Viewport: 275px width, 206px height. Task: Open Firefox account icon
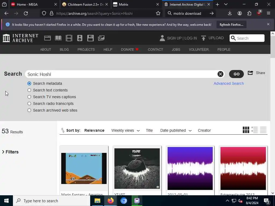pos(240,13)
